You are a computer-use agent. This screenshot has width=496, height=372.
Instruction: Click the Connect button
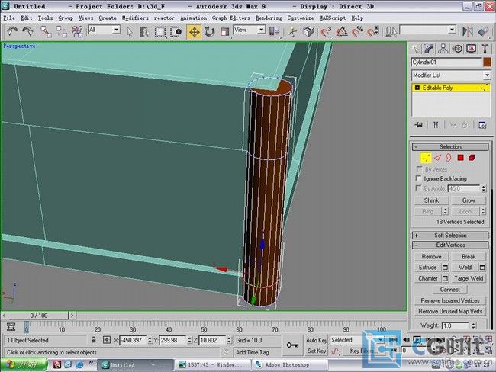tap(449, 290)
